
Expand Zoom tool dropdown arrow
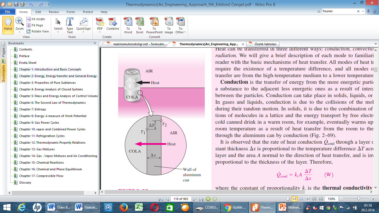19,32
